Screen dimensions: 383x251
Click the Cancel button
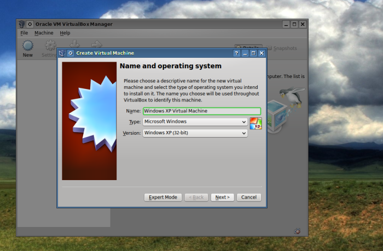point(249,197)
